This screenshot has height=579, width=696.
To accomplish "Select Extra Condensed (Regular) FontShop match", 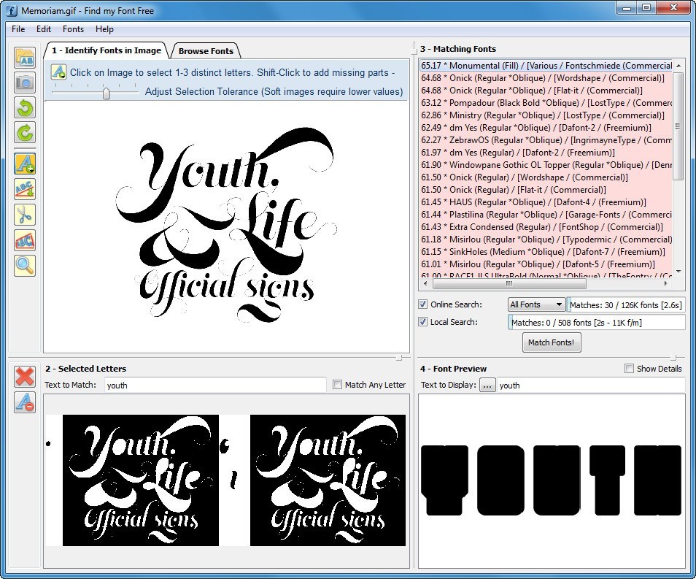I will coord(546,227).
